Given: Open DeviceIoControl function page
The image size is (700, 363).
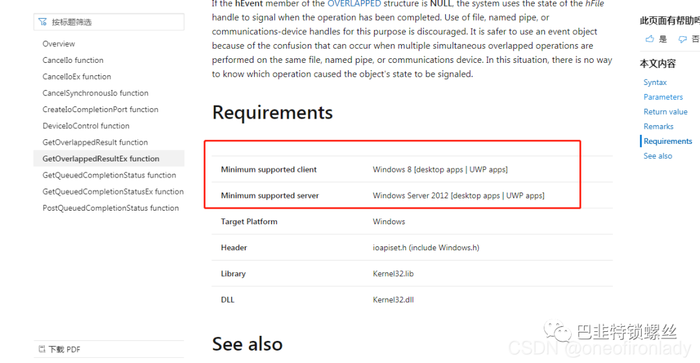Looking at the screenshot, I should 86,126.
